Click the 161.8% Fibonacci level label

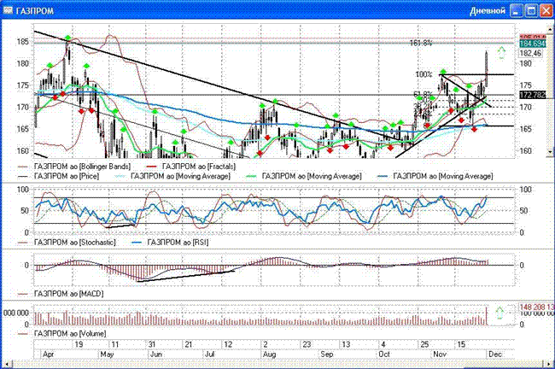[x=421, y=43]
